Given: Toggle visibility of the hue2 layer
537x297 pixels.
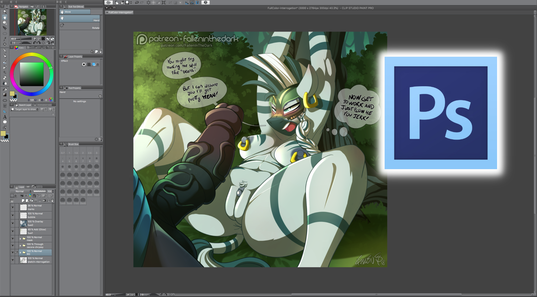Looking at the screenshot, I should (x=13, y=224).
